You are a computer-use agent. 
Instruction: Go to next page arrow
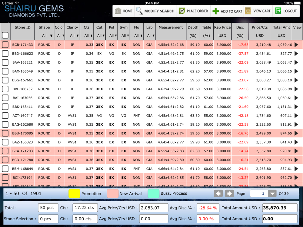(x=229, y=193)
